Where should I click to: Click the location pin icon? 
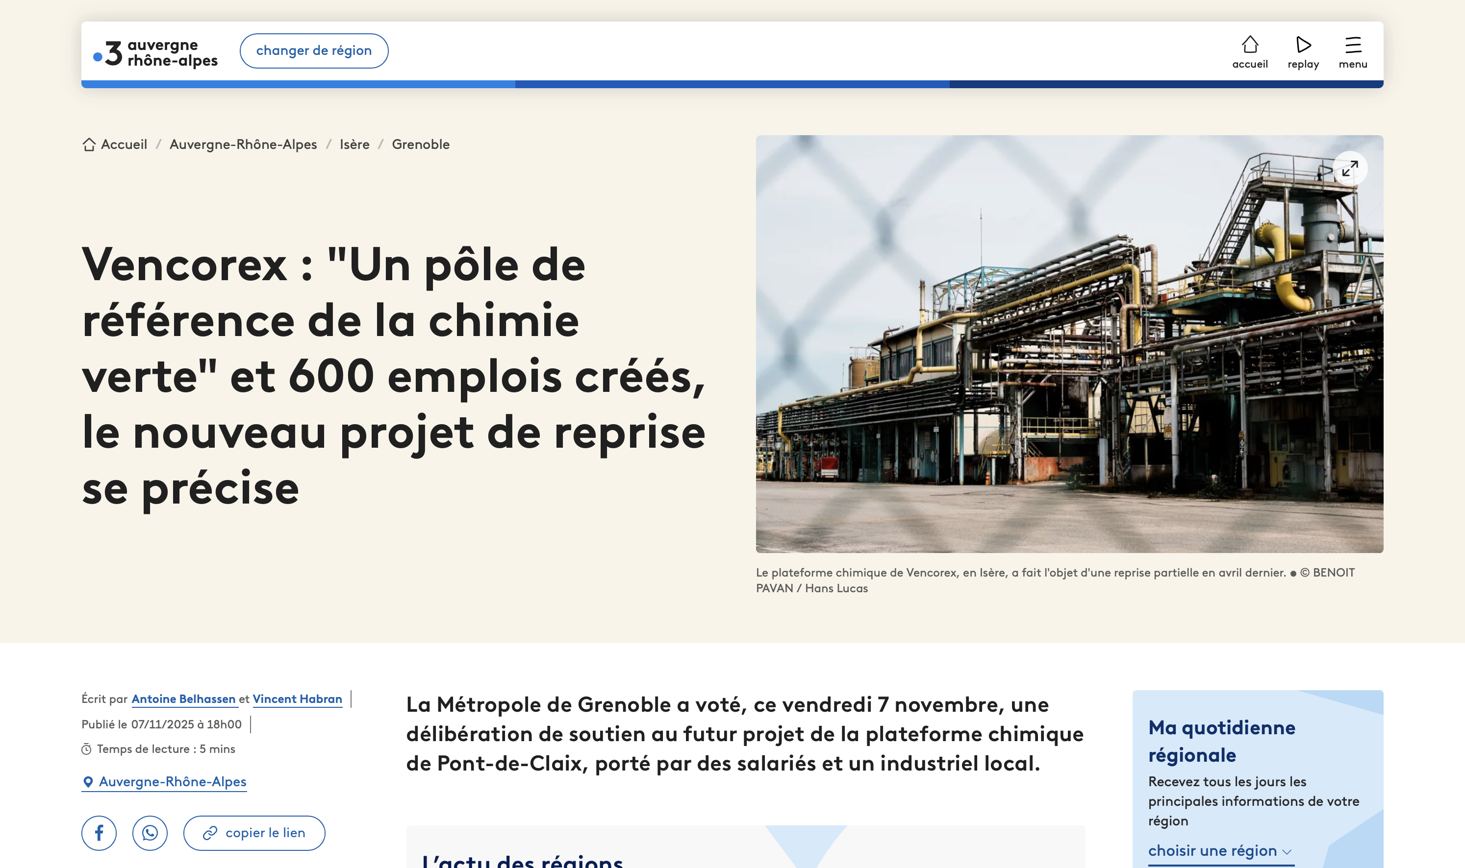point(88,781)
